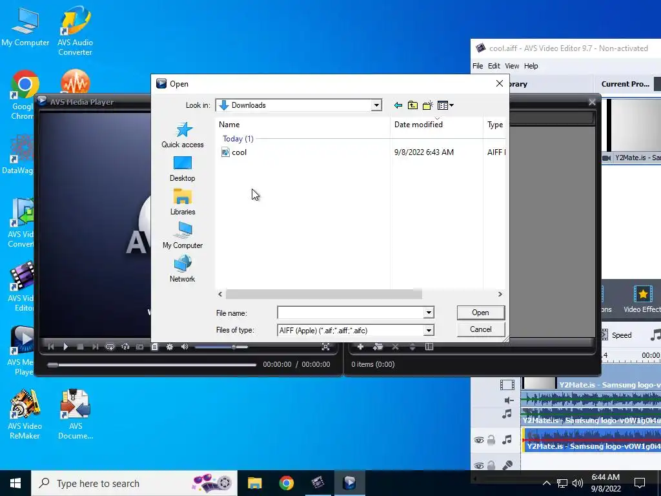The image size is (661, 496).
Task: Open AVS Video ReMaker desktop shortcut
Action: pyautogui.click(x=25, y=415)
